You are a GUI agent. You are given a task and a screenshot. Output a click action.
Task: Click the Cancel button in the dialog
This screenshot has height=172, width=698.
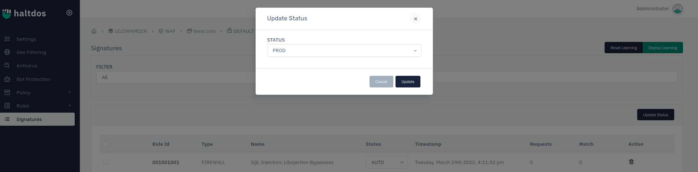click(381, 82)
